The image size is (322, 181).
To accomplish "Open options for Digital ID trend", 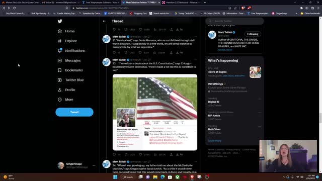I will pos(260,99).
